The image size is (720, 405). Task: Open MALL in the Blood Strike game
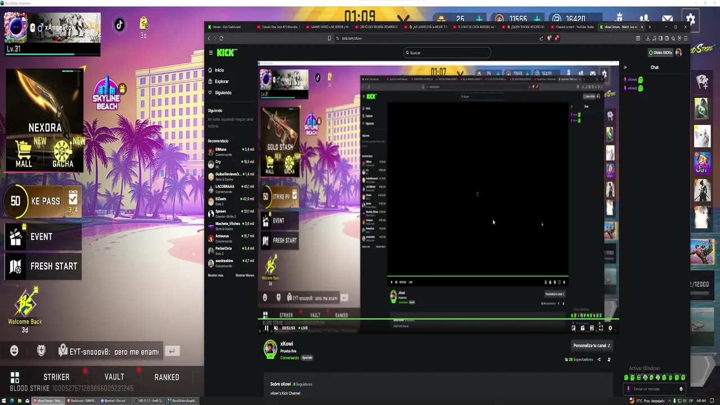[x=24, y=154]
